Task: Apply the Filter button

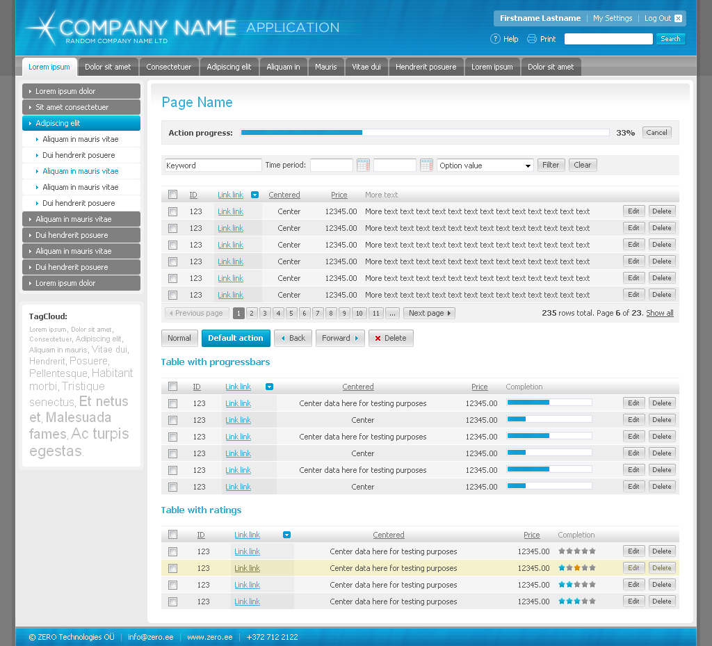Action: coord(551,165)
